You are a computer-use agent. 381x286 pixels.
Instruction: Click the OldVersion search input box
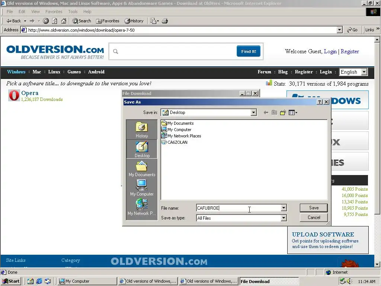tap(173, 51)
